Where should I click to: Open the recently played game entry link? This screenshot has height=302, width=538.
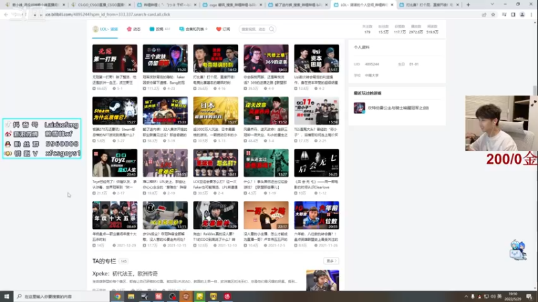398,108
